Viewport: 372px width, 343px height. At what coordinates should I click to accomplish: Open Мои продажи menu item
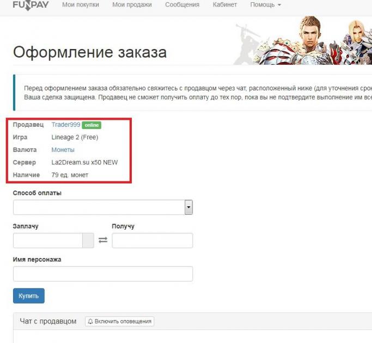[132, 4]
